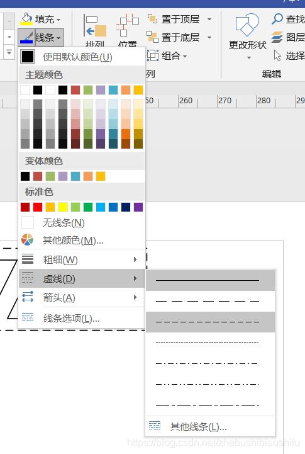The image size is (305, 454).
Task: Select the dash-dot-dot line style
Action: pos(211,385)
